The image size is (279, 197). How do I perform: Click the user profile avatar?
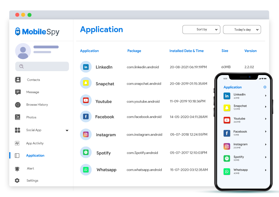[23, 51]
